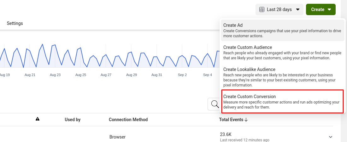Click the Sep 2 label on chart
The height and width of the screenshot is (142, 347).
[182, 75]
